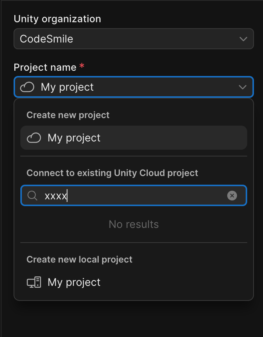Viewport: 263px width, 337px height.
Task: Click the "Project name" field label
Action: 45,68
